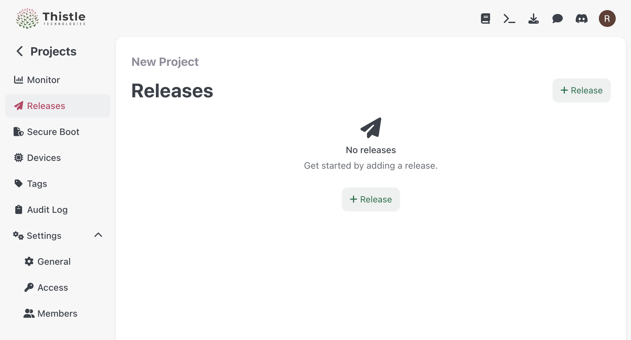Open the feedback chat bubble icon

pyautogui.click(x=558, y=18)
